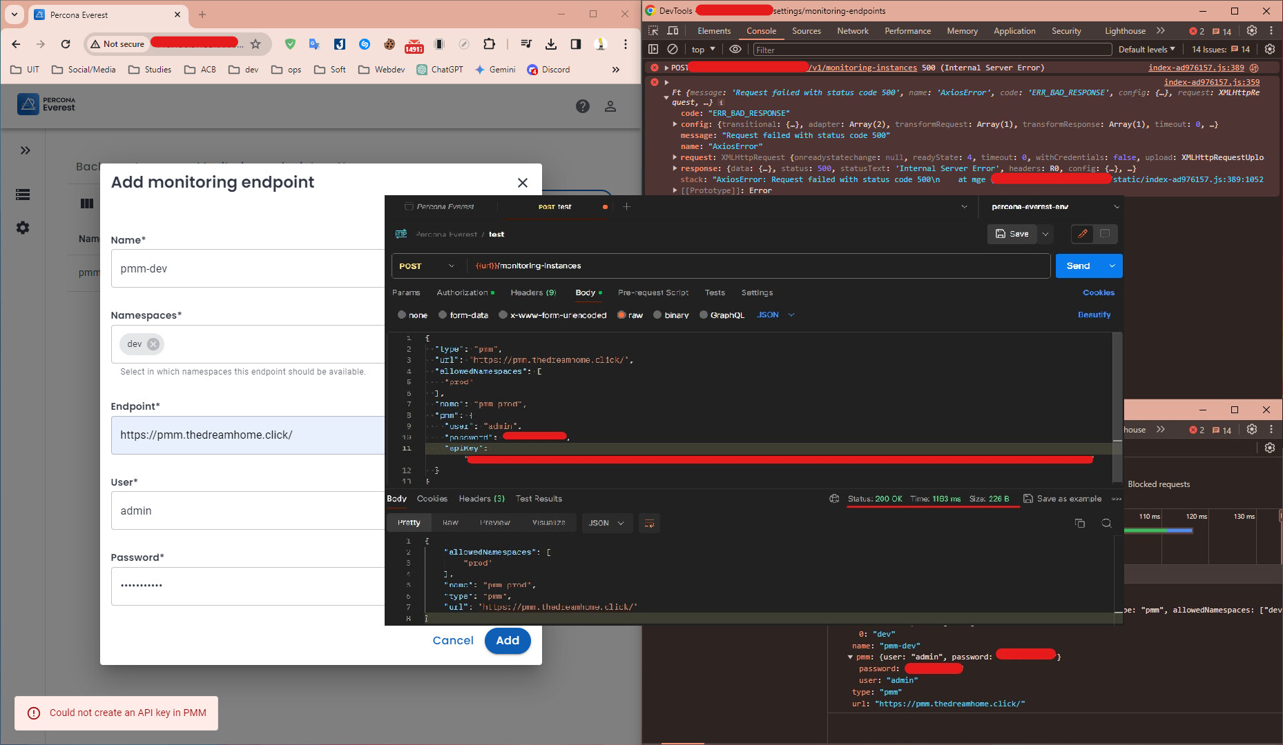Click the Name field containing pmm-dev

tap(248, 268)
